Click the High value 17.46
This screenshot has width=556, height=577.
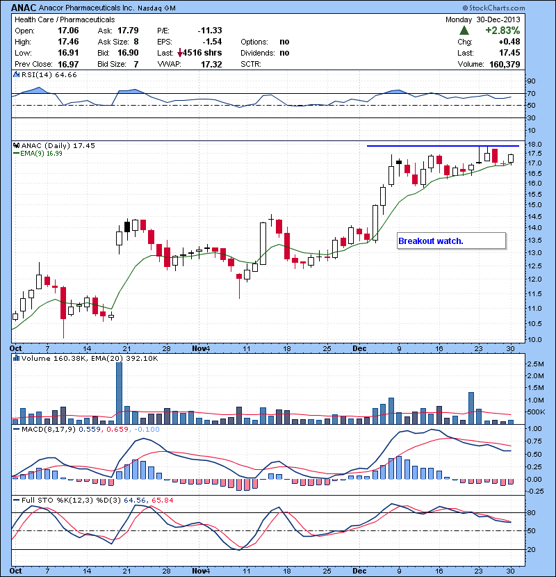click(x=68, y=42)
